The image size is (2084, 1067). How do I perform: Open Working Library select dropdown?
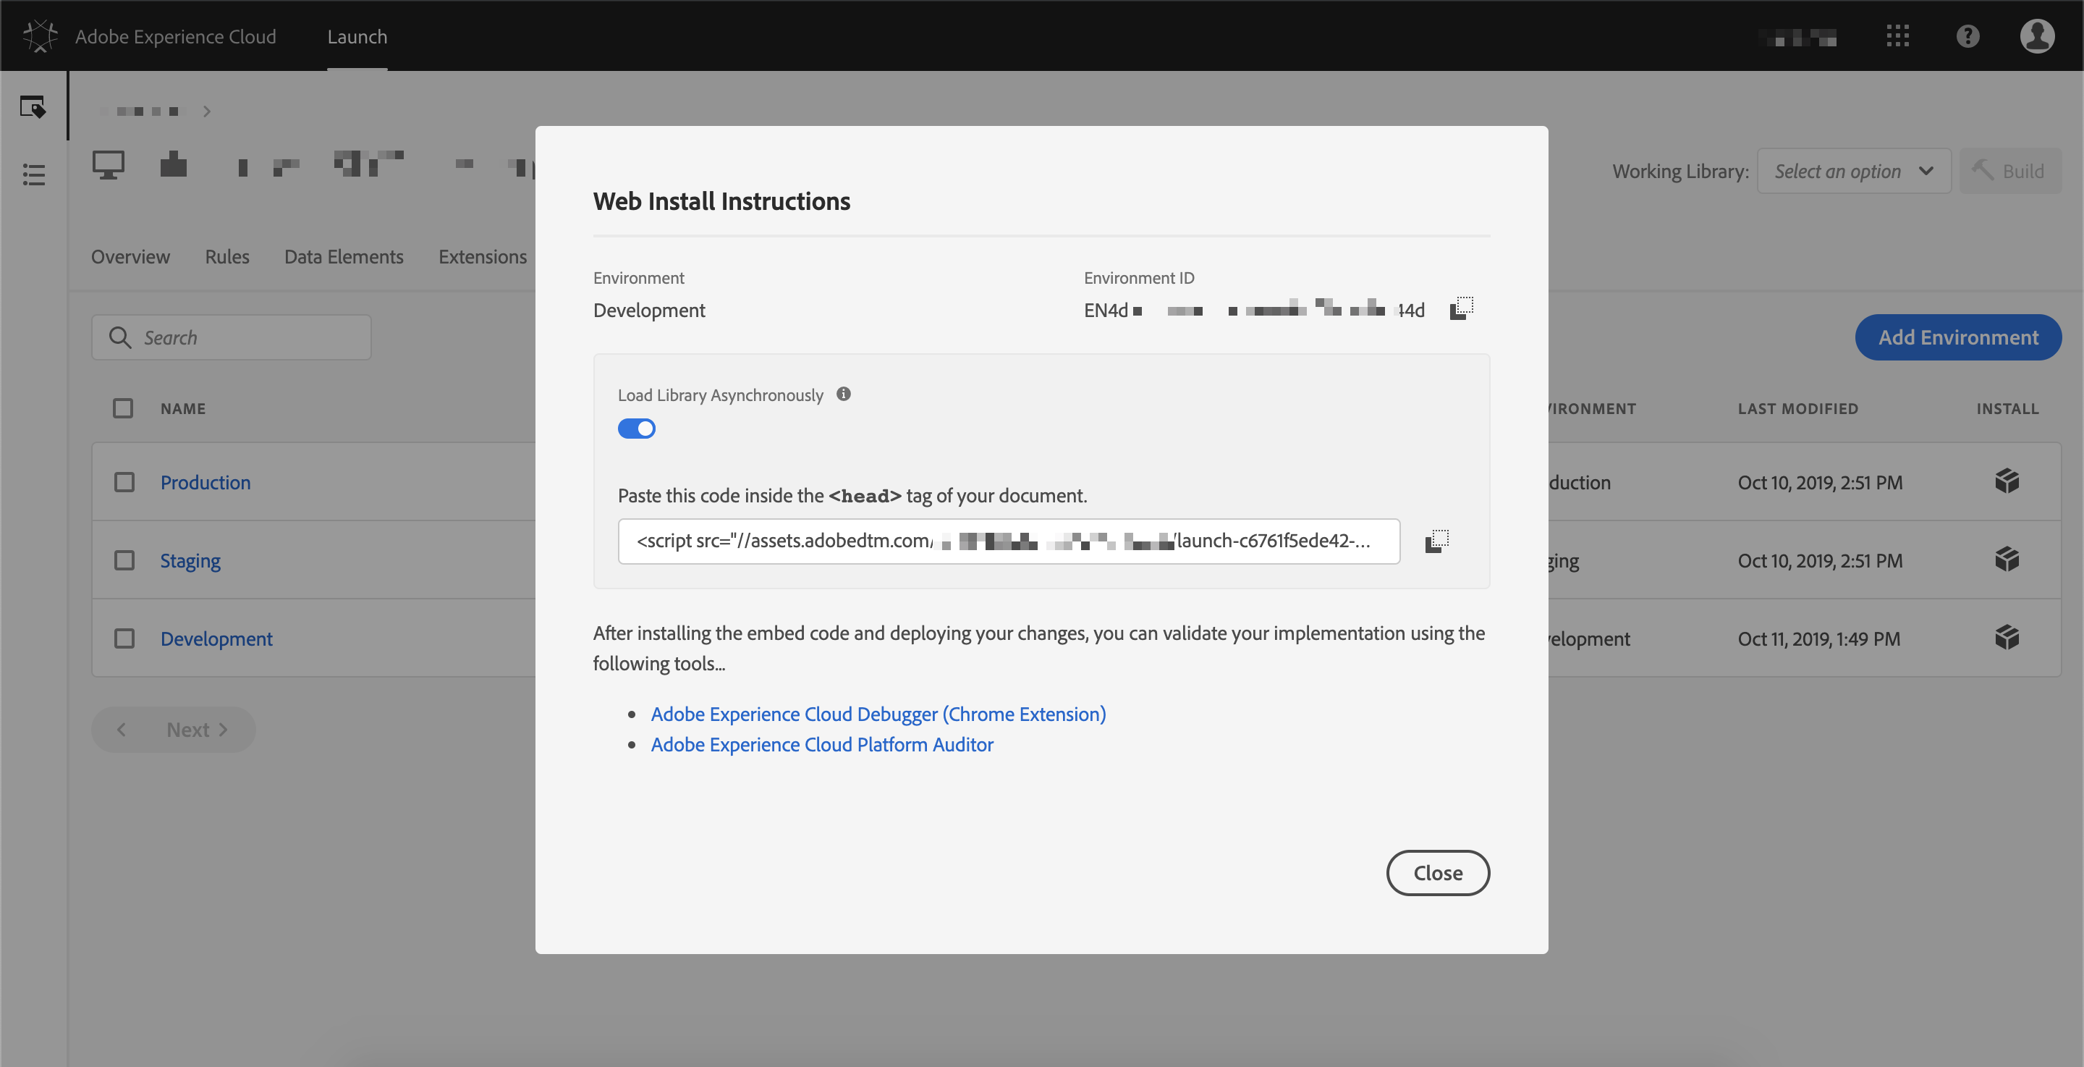pyautogui.click(x=1852, y=171)
